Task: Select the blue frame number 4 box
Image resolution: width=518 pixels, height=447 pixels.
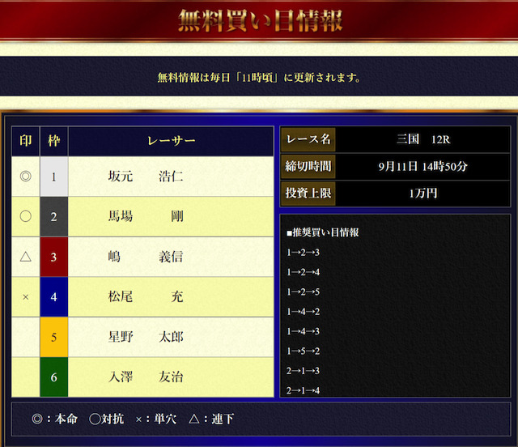Action: (53, 297)
